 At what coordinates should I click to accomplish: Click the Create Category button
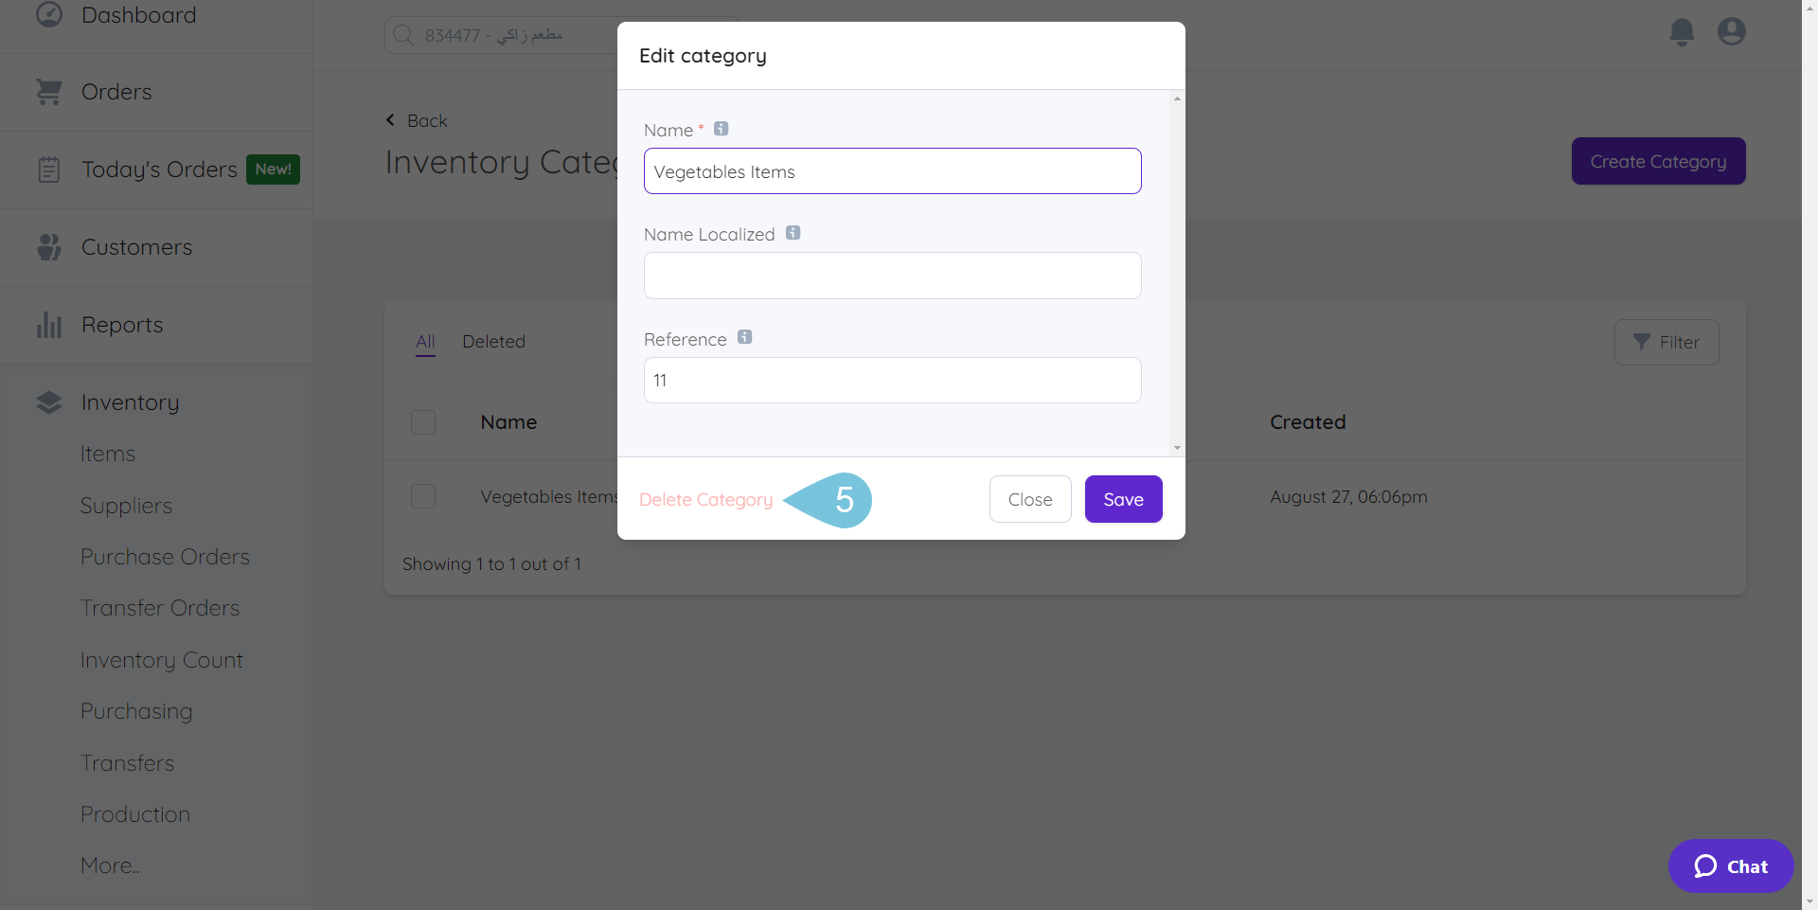pos(1658,160)
